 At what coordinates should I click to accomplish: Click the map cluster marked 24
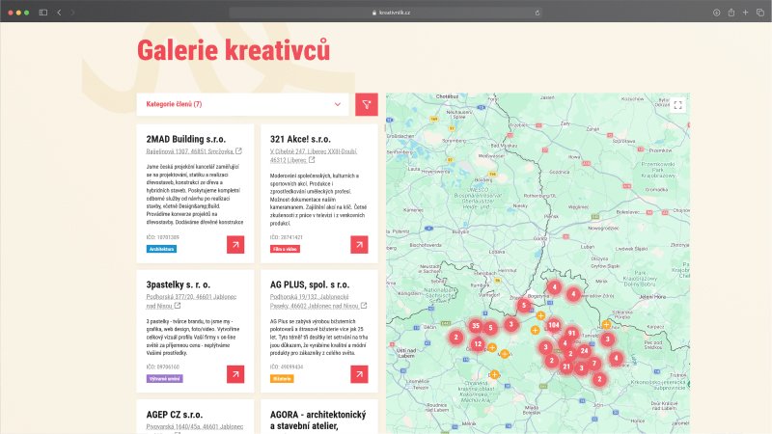point(584,351)
